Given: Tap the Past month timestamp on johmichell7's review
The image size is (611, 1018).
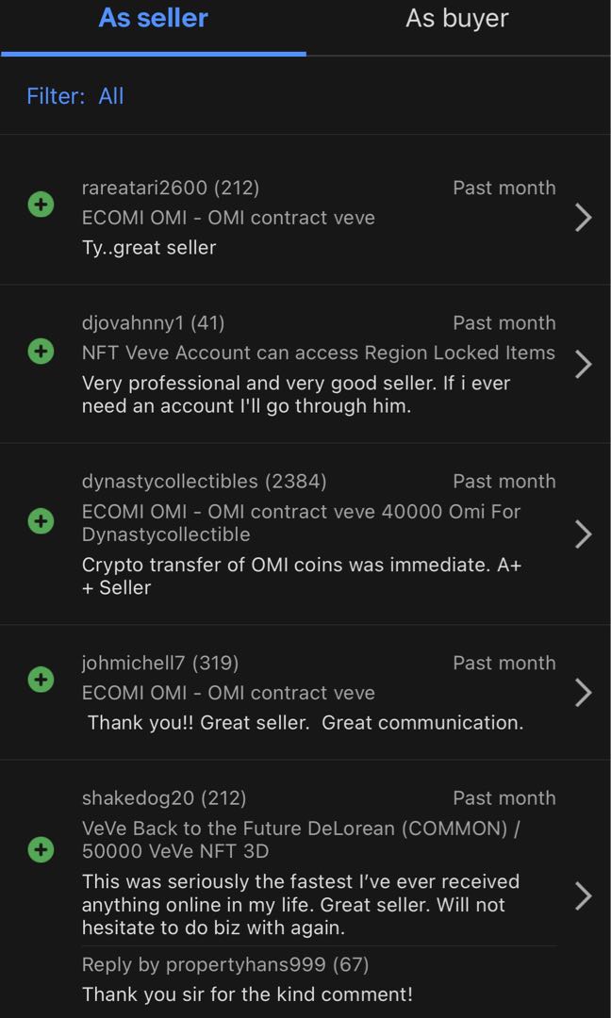Looking at the screenshot, I should (504, 663).
